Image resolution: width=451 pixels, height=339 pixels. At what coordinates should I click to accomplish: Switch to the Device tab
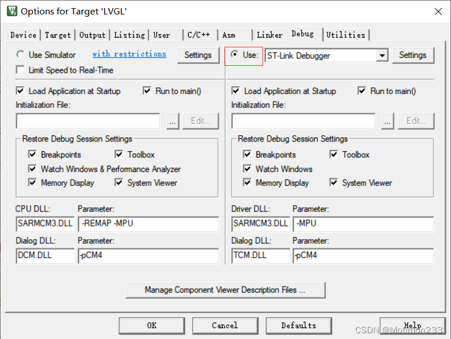coord(23,35)
